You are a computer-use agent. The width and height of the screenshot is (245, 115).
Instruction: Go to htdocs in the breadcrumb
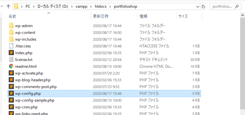101,7
